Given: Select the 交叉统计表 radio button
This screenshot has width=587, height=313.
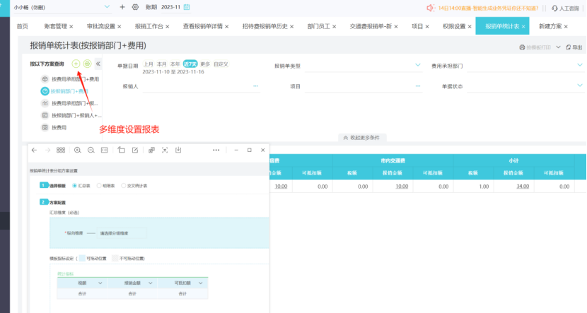Looking at the screenshot, I should pos(124,185).
